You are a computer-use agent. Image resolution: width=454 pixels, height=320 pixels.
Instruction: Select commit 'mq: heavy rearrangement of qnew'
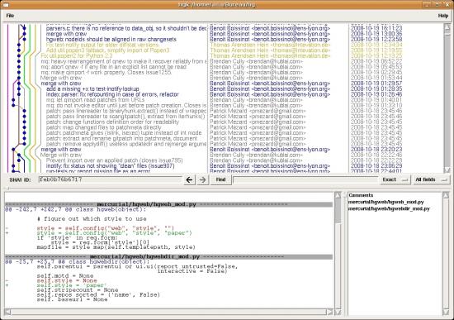124,61
